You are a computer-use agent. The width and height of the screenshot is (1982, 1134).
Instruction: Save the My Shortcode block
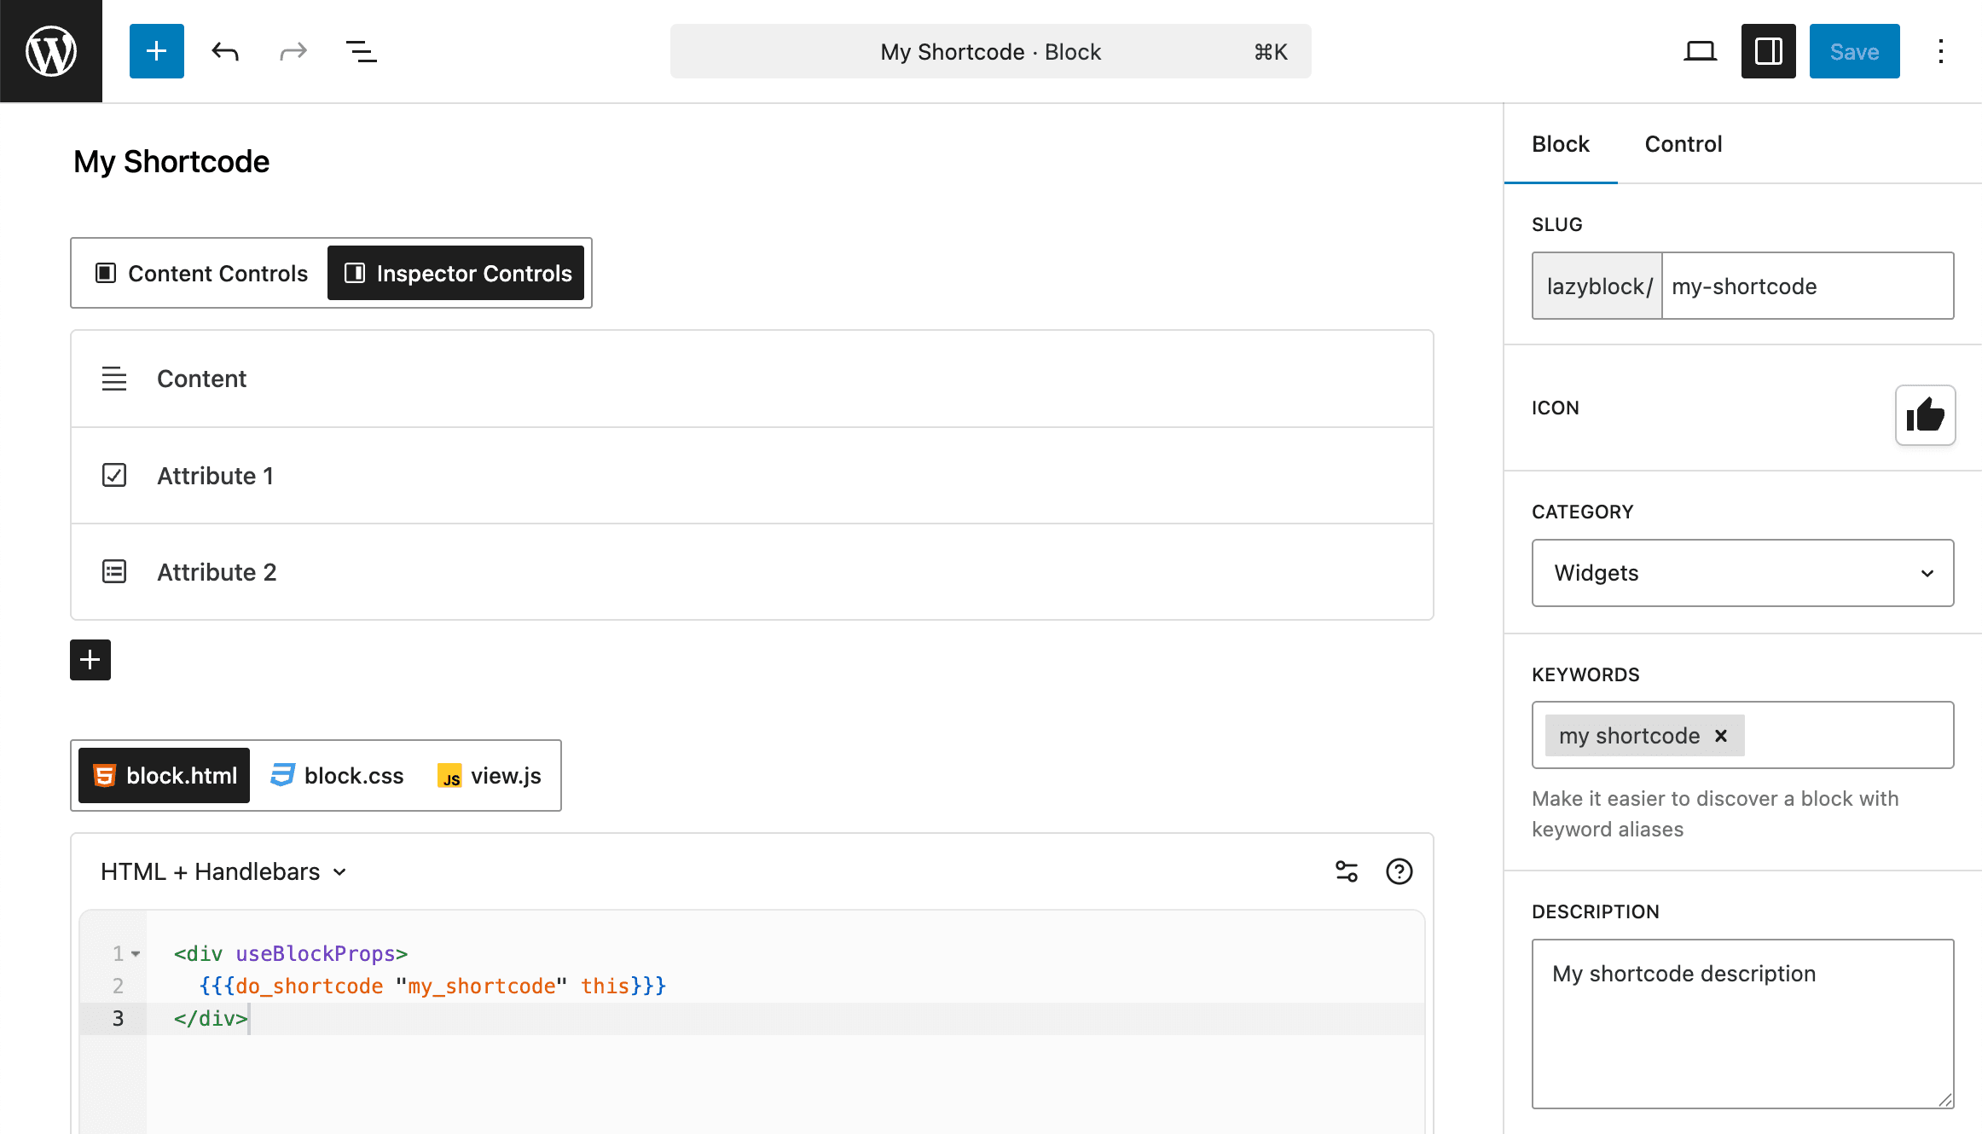coord(1853,51)
